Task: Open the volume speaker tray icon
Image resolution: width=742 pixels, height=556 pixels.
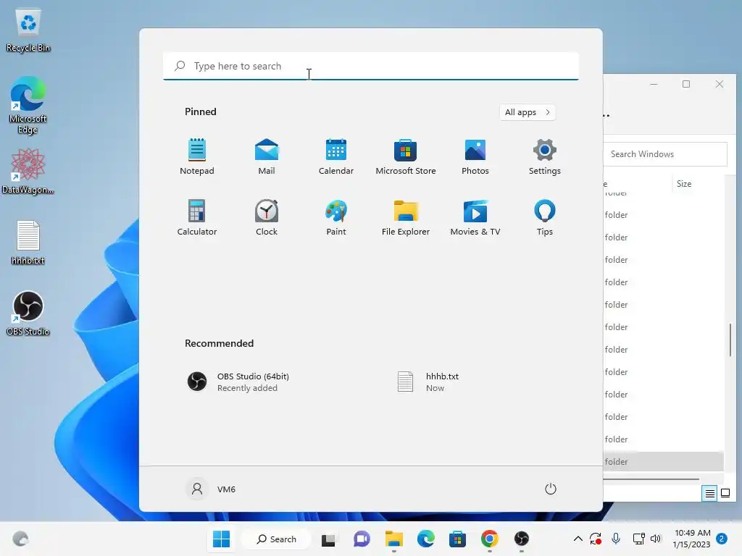Action: coord(656,539)
